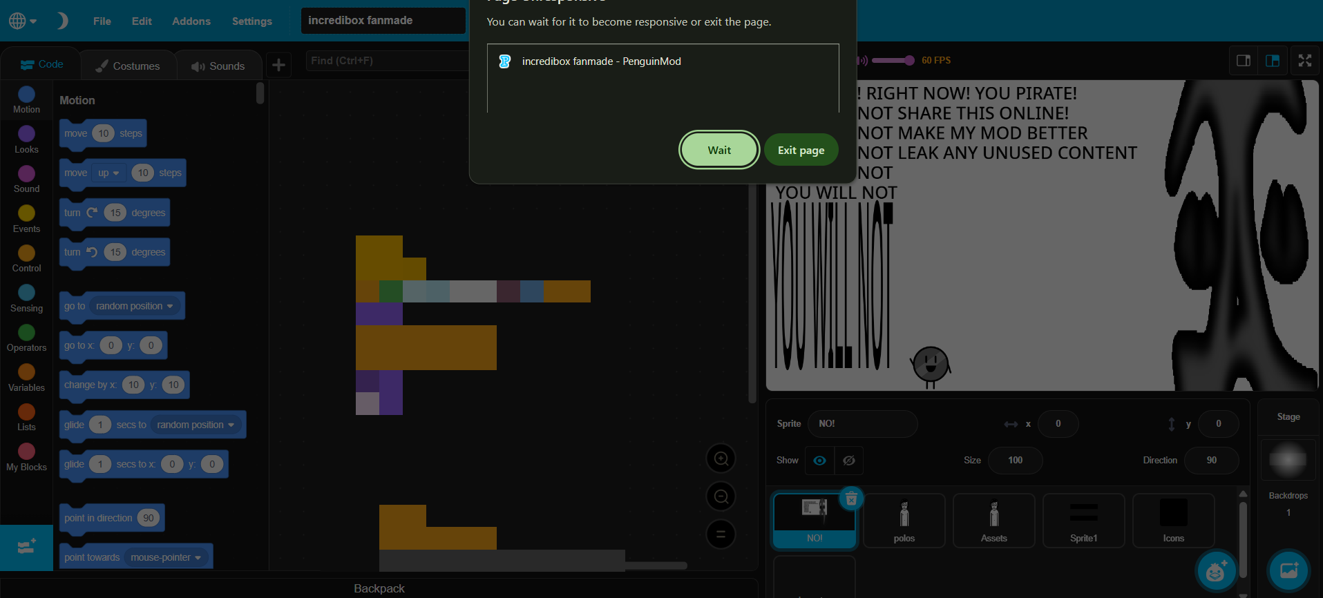Click the turn clockwise 15 degrees block

coord(115,213)
